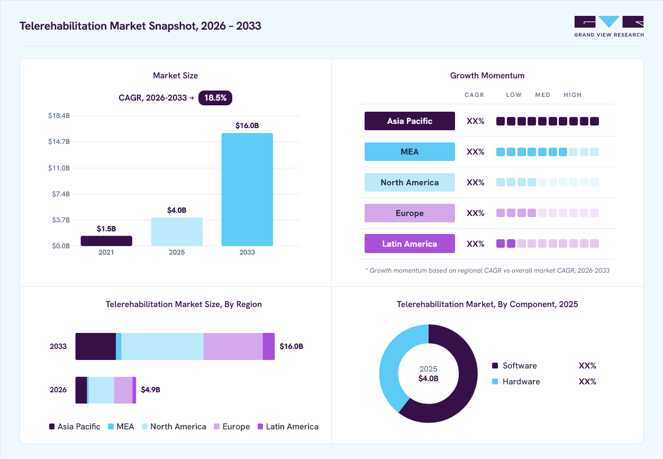Select Europe segment of 2033 stacked bar

click(233, 346)
